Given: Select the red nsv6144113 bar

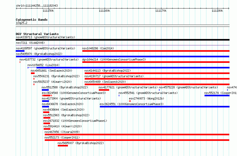Looking at the screenshot, I should [157, 73].
